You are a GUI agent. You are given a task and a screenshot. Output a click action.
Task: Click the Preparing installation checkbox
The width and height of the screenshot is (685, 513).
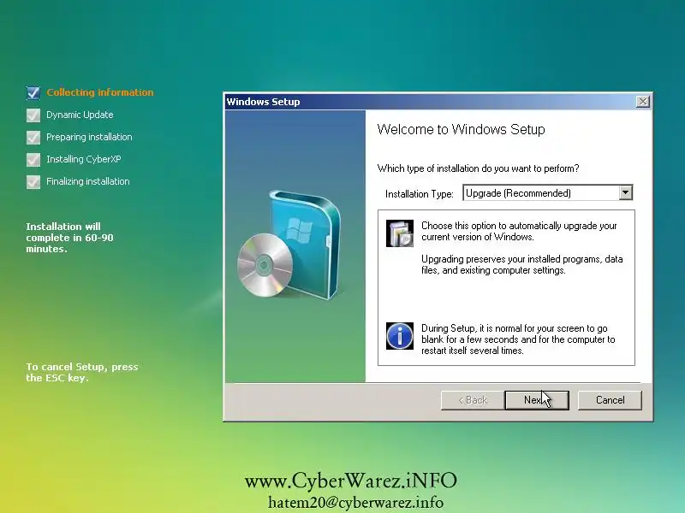click(33, 137)
